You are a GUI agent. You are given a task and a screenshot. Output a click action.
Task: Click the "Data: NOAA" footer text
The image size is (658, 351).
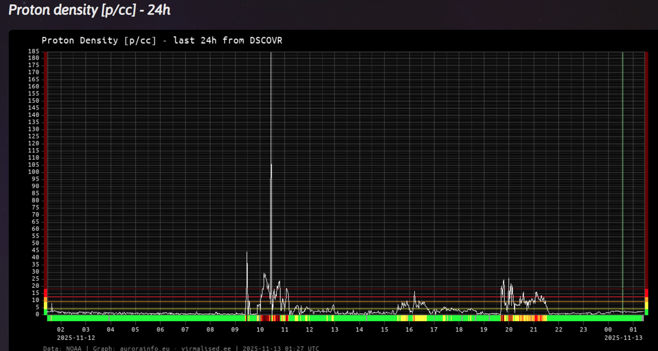click(64, 348)
